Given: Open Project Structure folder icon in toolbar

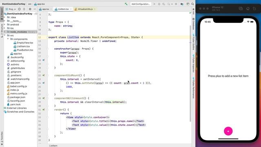Looking at the screenshot, I should 182,4.
